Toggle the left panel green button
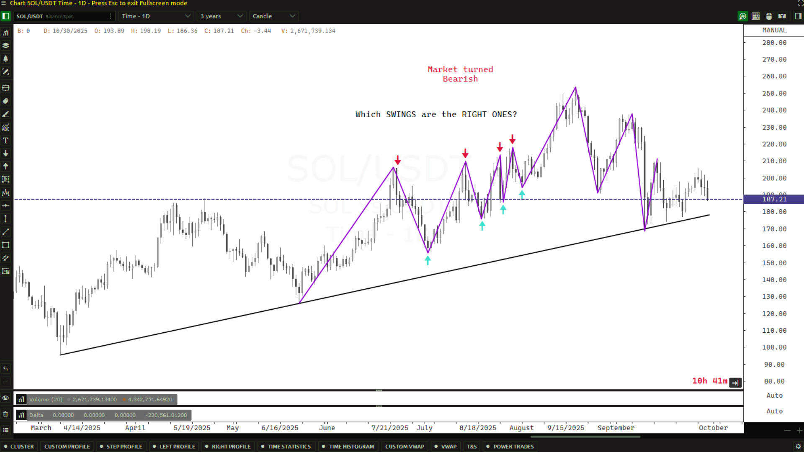804x452 pixels. point(6,16)
